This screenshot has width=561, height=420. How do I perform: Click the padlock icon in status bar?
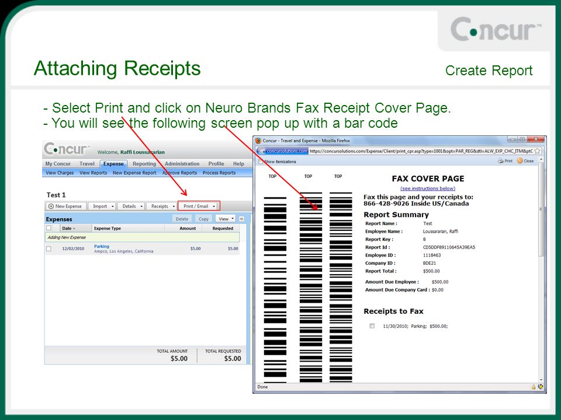[x=534, y=387]
